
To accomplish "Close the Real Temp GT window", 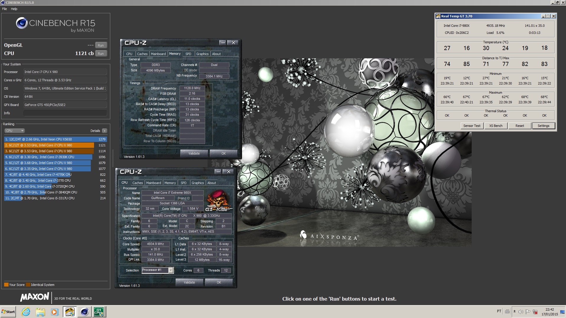I will tap(554, 16).
